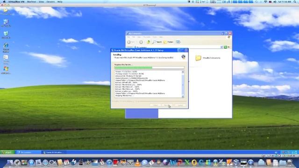
Task: Open VLC cone icon in the Dock
Action: click(137, 162)
